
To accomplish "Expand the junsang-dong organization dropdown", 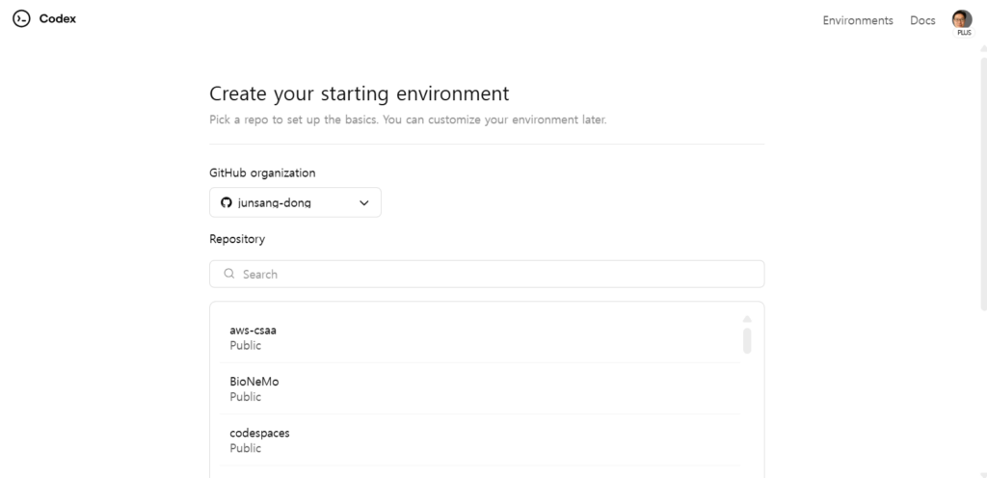I will (x=295, y=202).
